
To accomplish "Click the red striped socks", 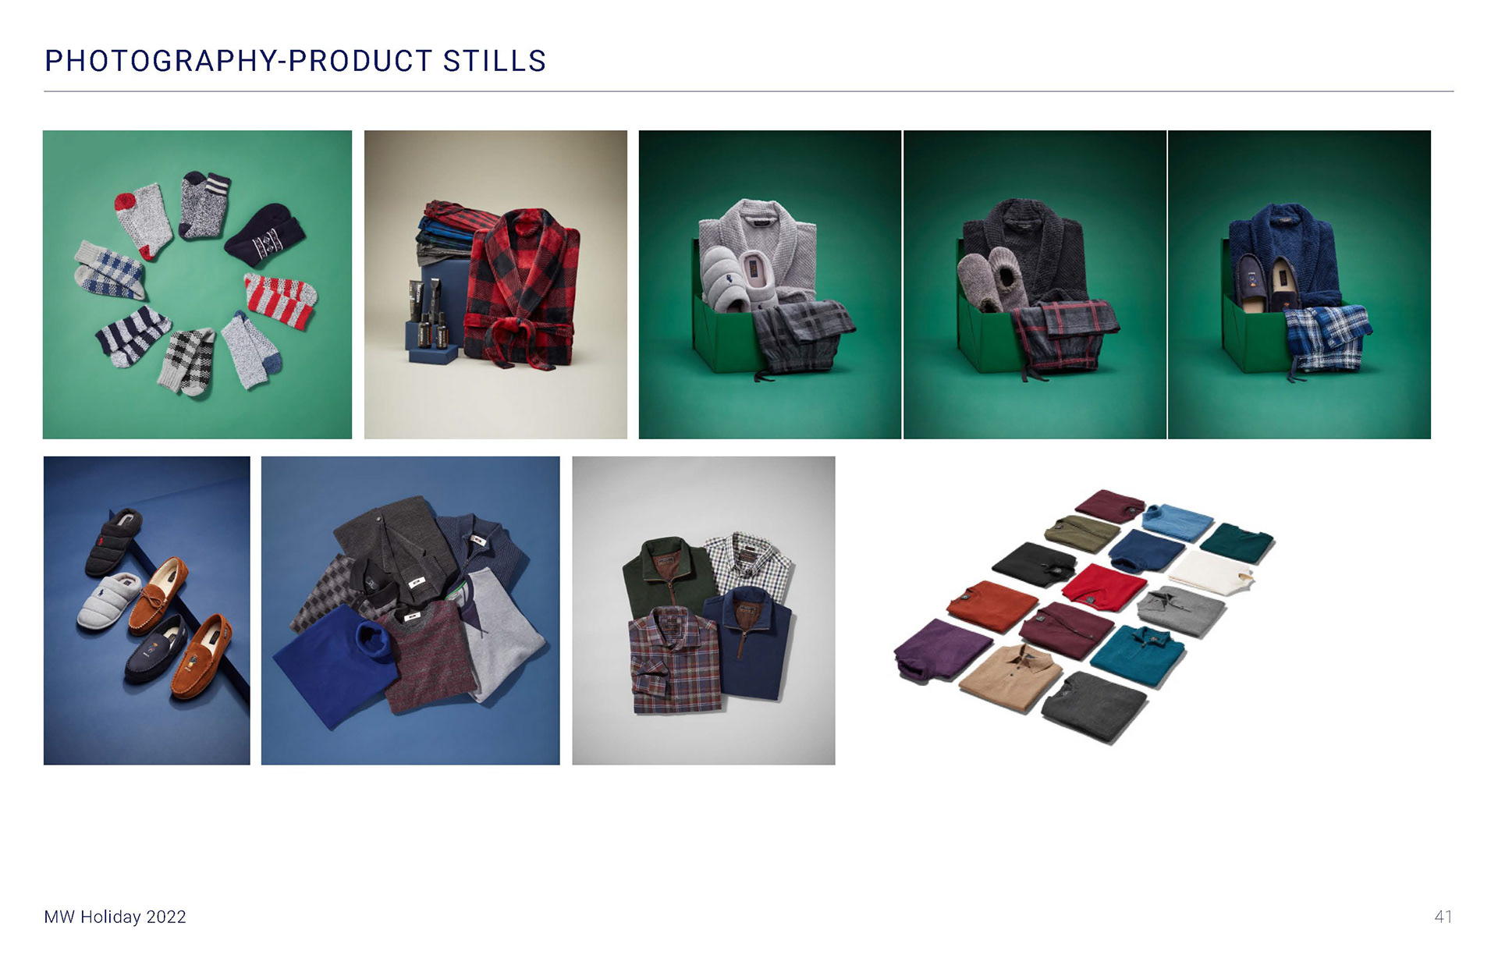I will point(281,300).
